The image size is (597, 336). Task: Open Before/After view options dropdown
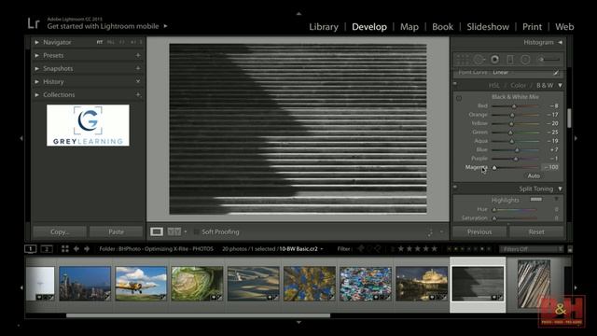click(186, 231)
